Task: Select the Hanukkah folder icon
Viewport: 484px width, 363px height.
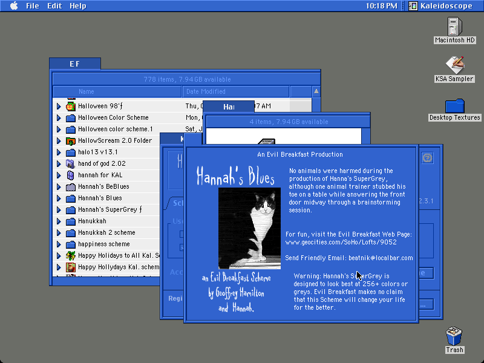Action: pyautogui.click(x=71, y=221)
